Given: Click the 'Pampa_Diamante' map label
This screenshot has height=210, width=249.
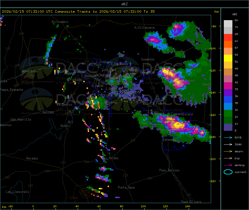Looking at the screenshot, I should (x=11, y=90).
